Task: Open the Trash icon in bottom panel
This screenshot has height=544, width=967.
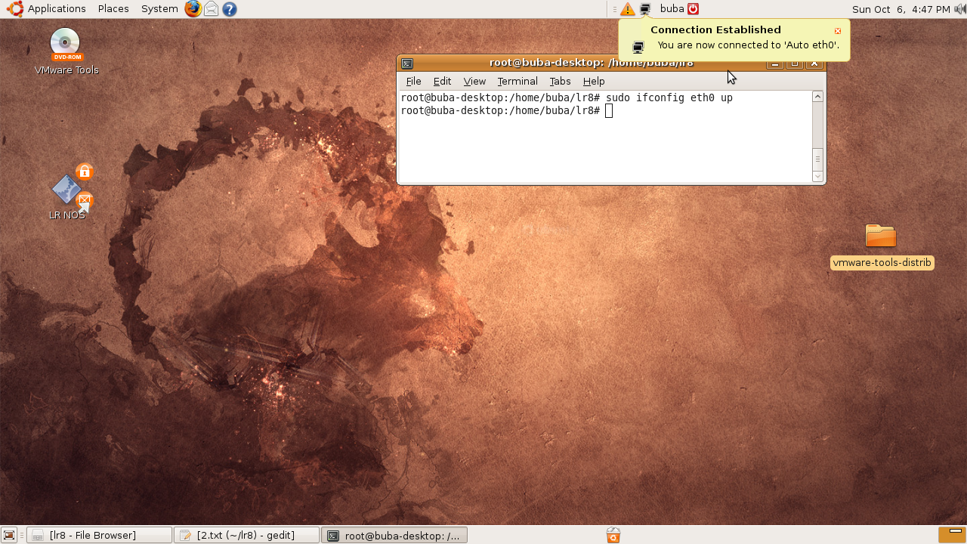Action: tap(613, 535)
